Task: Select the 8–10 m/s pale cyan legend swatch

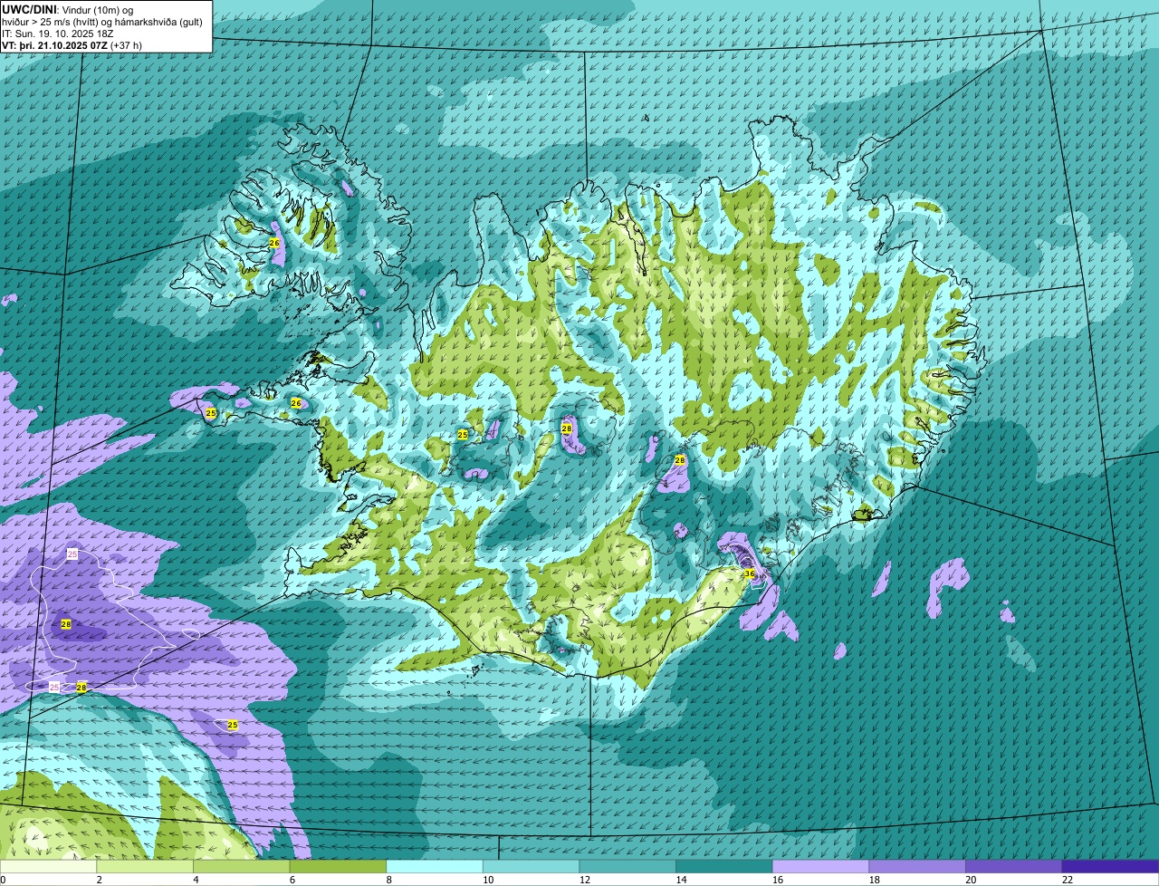Action: pos(435,866)
